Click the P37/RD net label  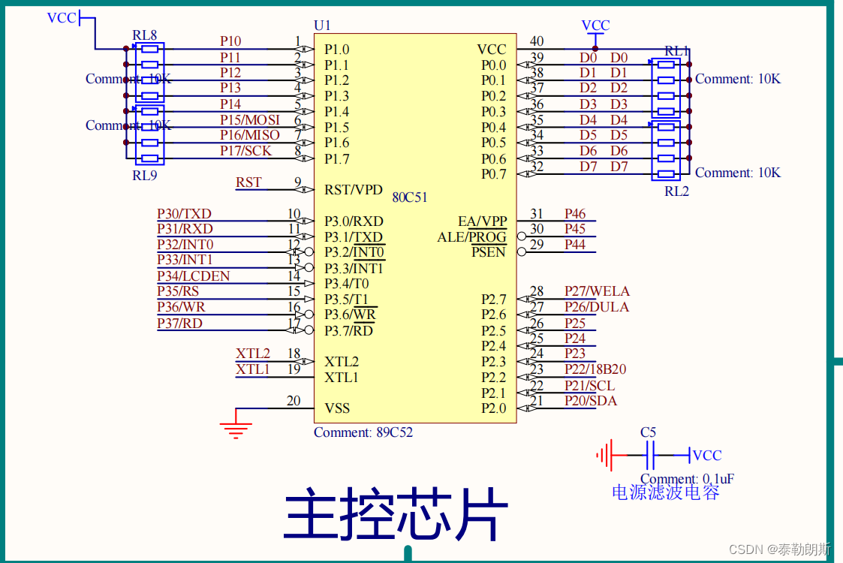pos(179,324)
